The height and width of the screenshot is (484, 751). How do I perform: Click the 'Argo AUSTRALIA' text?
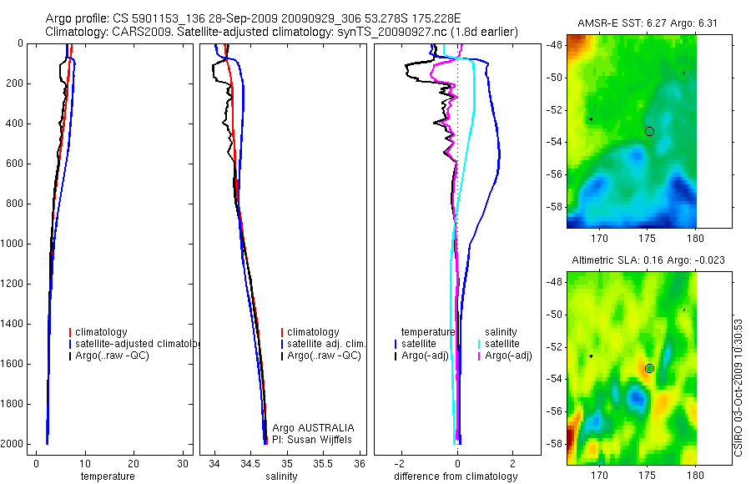[x=313, y=428]
